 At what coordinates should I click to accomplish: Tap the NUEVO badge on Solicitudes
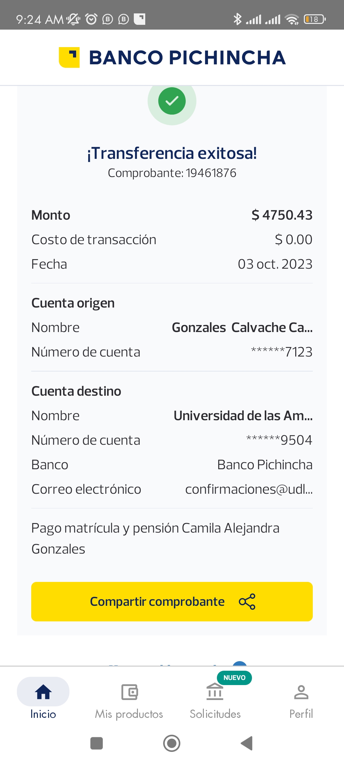[x=234, y=678]
